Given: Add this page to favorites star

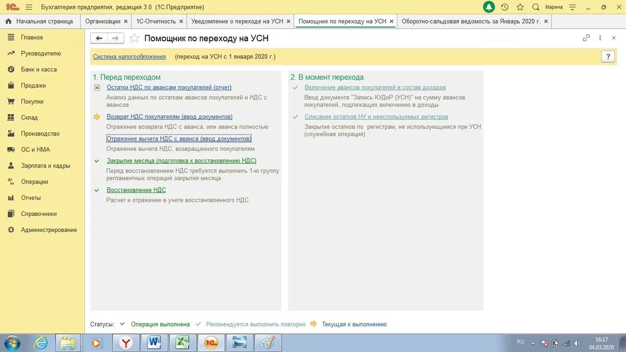Looking at the screenshot, I should pos(134,38).
